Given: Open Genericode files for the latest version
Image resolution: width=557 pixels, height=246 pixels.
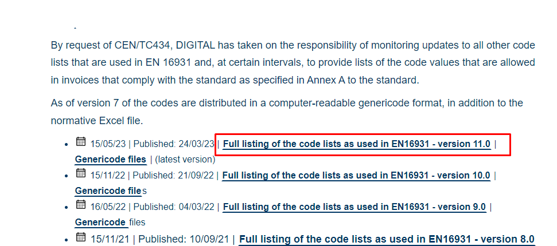Looking at the screenshot, I should [x=111, y=159].
